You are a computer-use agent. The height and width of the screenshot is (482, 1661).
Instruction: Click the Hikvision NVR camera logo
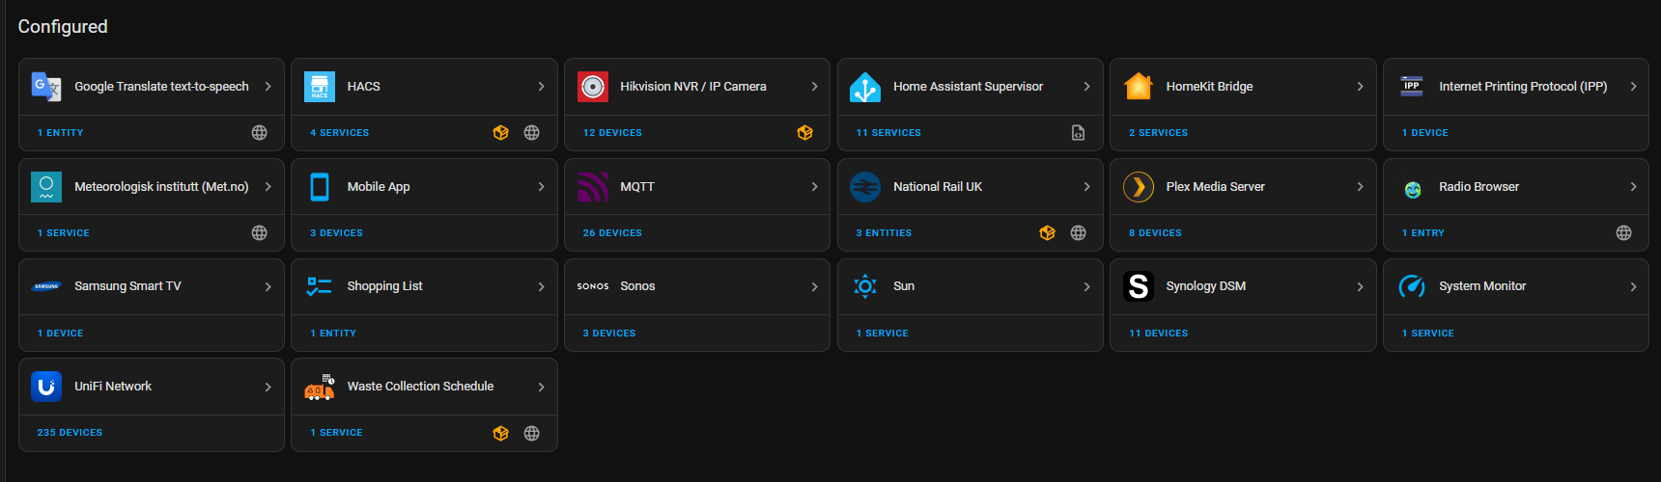click(592, 87)
